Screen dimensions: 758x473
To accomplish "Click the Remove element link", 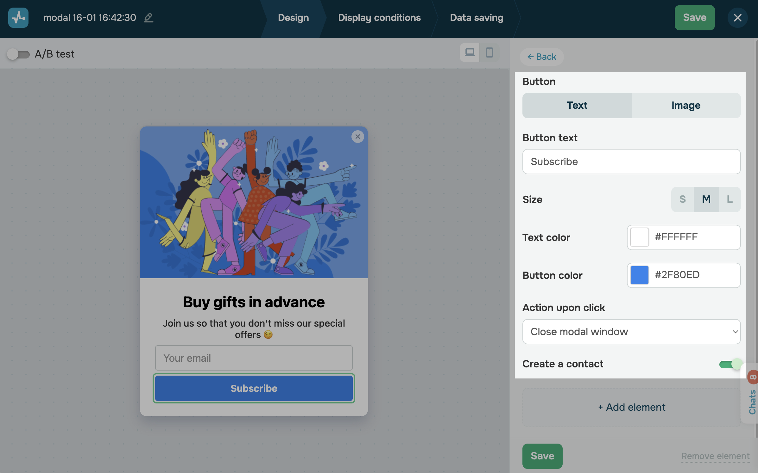I will coord(715,456).
